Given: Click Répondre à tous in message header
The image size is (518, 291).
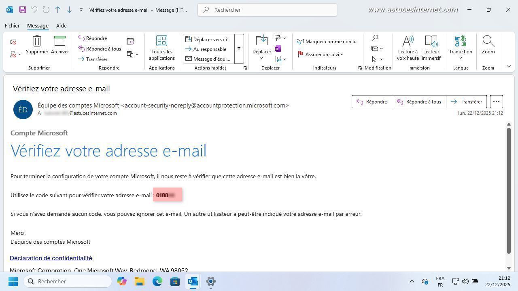Looking at the screenshot, I should click(419, 102).
